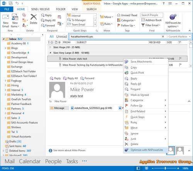
Task: Click the Address Book icon
Action: 143,20
